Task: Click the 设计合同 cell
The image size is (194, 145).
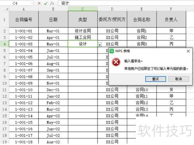Action: click(x=83, y=31)
